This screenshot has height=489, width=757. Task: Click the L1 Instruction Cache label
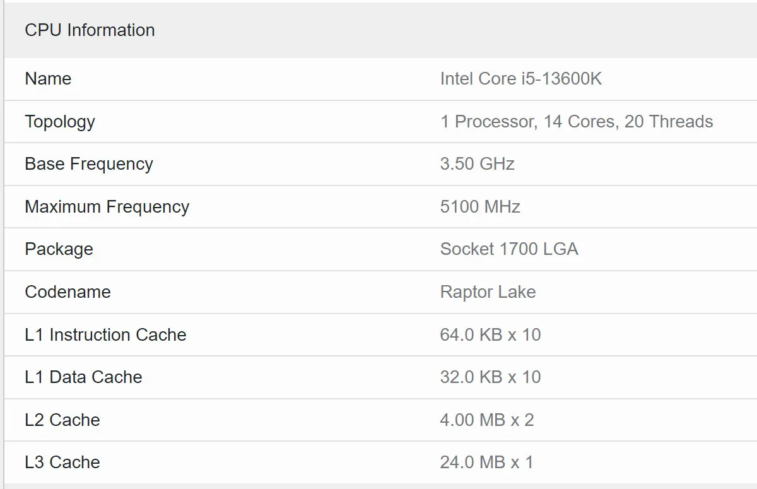coord(106,334)
